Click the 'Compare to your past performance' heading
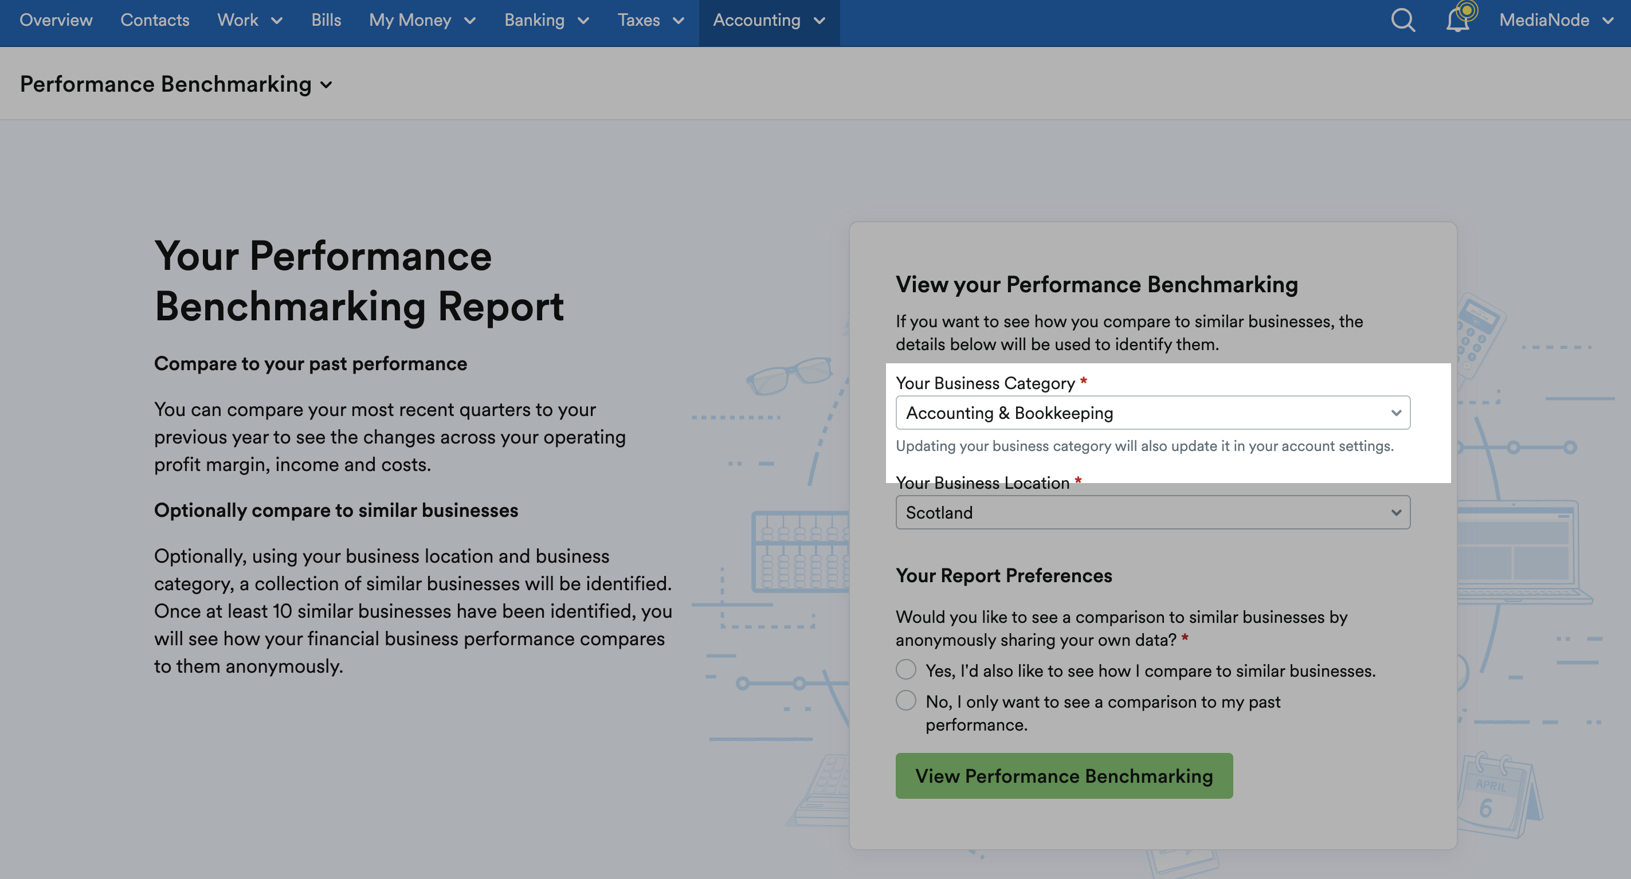The height and width of the screenshot is (879, 1631). click(x=310, y=363)
